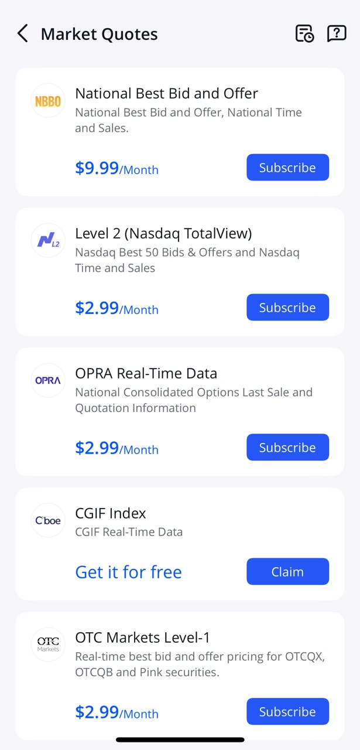
Task: Open the purchase history icon
Action: [304, 33]
